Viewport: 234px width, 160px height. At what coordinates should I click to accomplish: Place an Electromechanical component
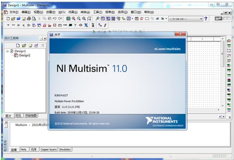click(x=80, y=25)
